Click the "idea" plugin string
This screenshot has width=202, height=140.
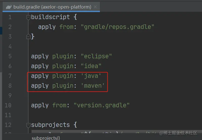click(x=91, y=66)
